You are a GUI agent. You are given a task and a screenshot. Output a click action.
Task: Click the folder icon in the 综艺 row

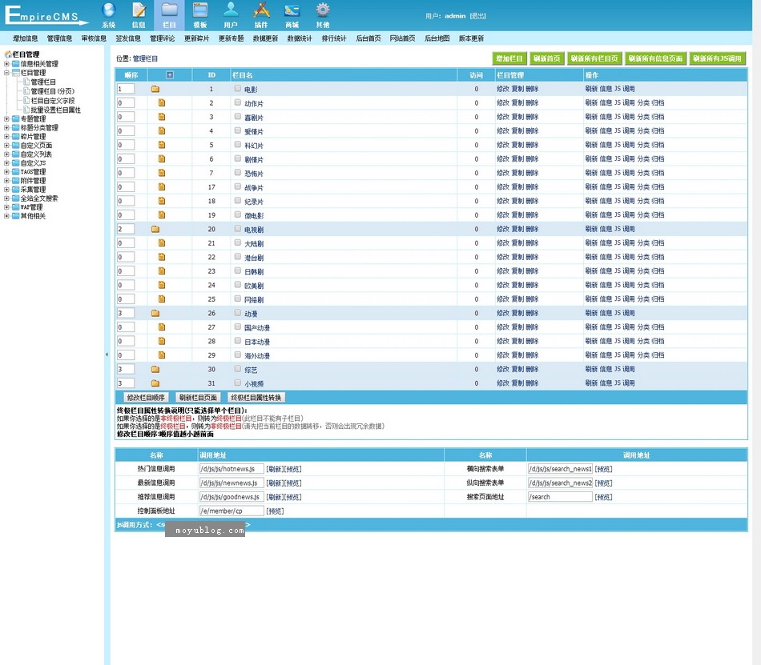(x=155, y=370)
